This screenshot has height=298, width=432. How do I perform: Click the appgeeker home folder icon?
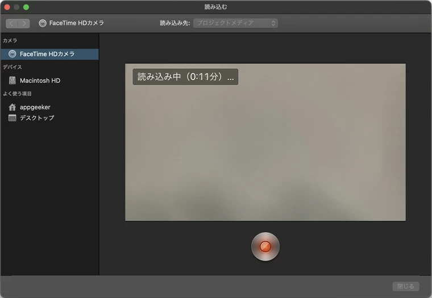coord(12,107)
